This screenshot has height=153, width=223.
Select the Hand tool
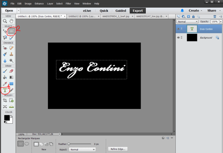coord(12,21)
